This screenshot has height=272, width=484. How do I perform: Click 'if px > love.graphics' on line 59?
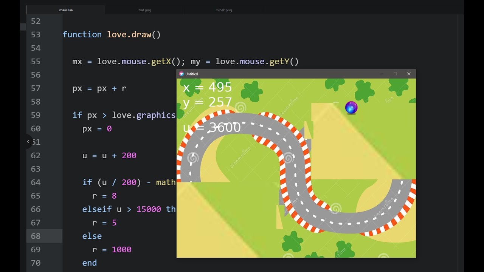[x=124, y=115]
